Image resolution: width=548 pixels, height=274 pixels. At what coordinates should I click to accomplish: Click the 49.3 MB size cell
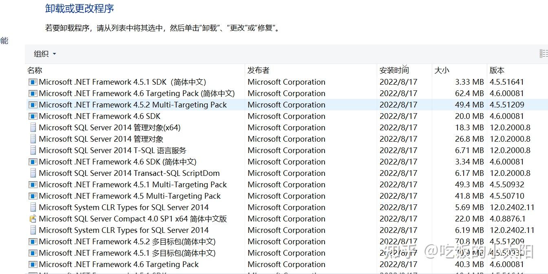click(x=469, y=184)
